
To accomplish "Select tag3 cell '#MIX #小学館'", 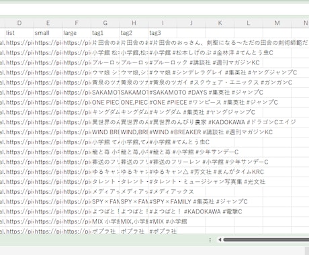I will (163, 221).
